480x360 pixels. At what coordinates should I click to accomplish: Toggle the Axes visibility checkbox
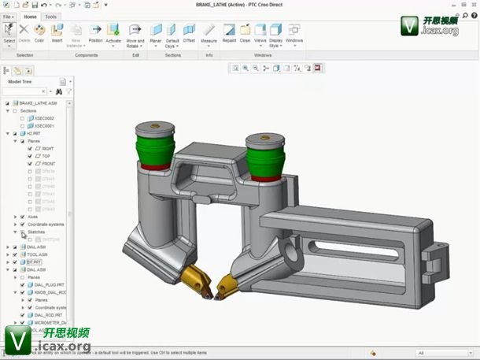(22, 217)
